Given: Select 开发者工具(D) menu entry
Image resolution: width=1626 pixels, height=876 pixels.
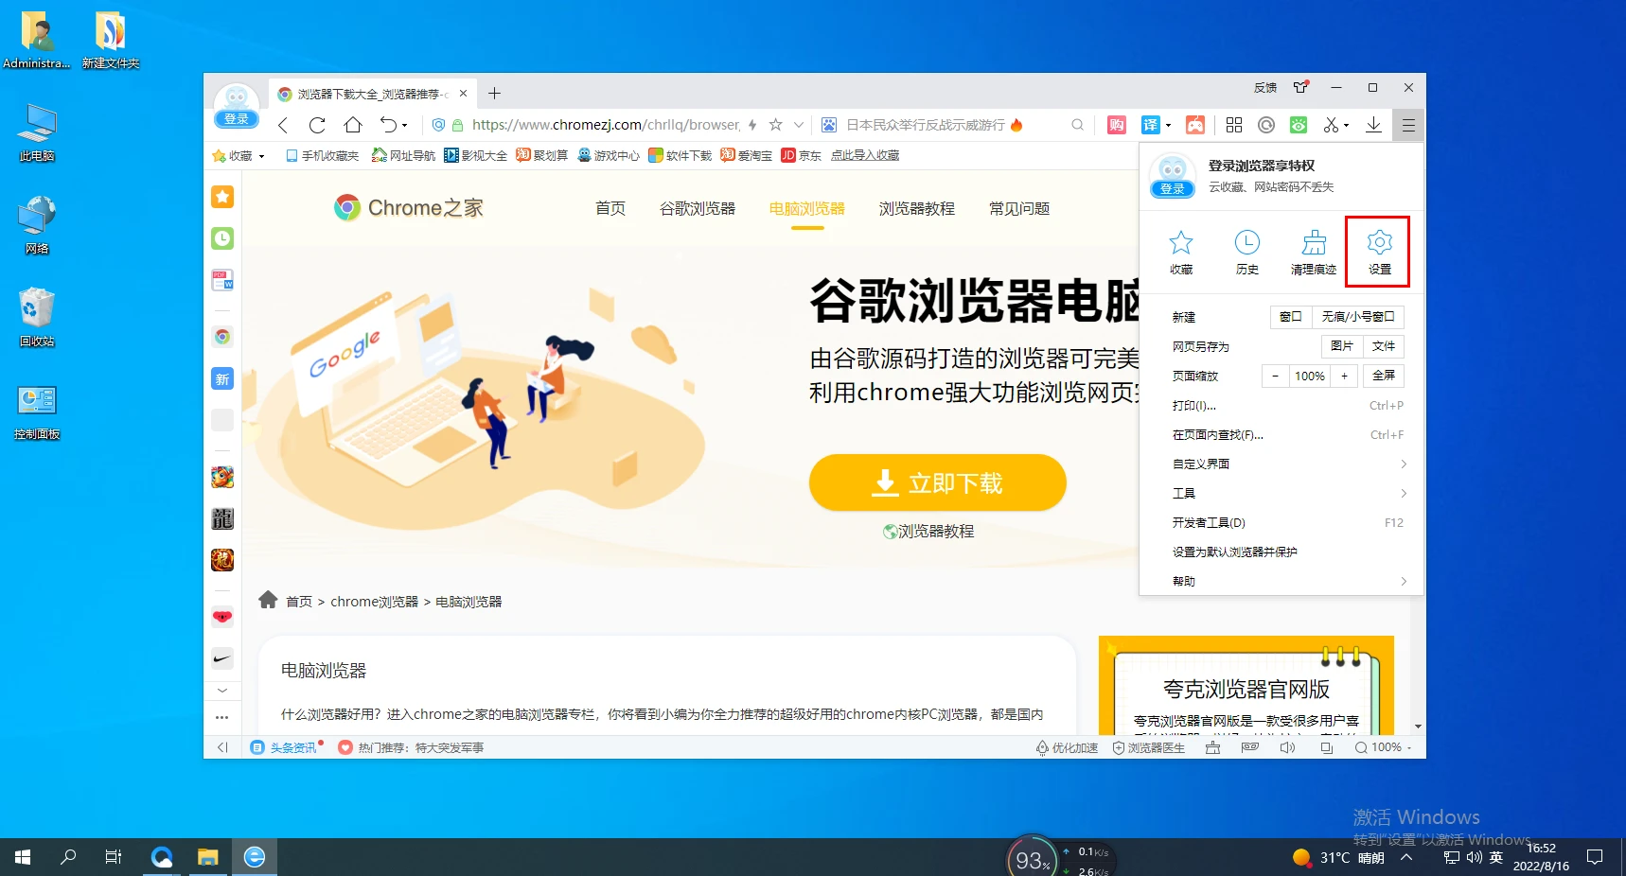Looking at the screenshot, I should click(x=1287, y=522).
